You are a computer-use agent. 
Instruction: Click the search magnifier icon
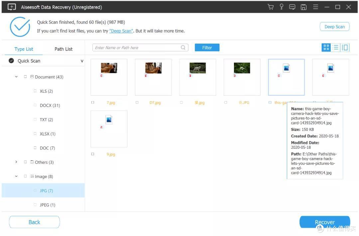point(183,48)
